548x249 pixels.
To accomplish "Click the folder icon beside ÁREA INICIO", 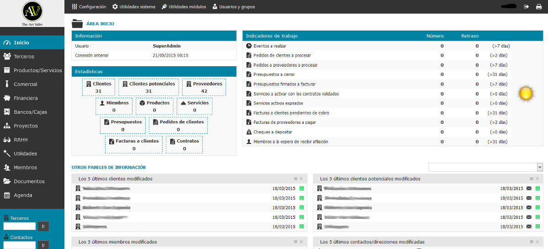I will pyautogui.click(x=77, y=24).
